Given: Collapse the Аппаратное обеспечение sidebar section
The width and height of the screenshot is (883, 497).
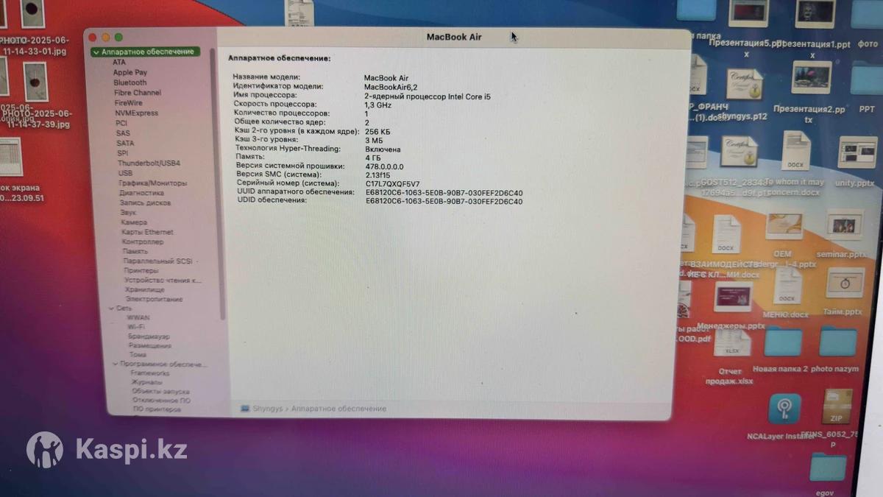Looking at the screenshot, I should point(96,52).
